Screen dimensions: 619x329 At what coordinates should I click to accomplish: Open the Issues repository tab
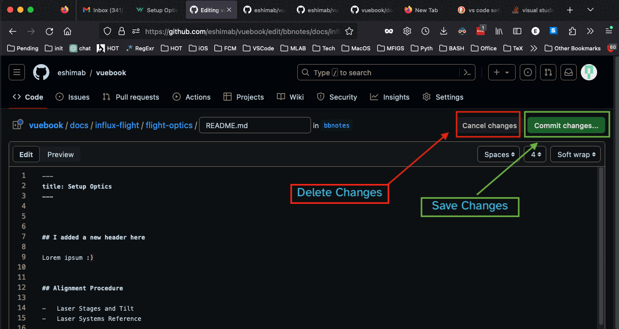click(72, 97)
